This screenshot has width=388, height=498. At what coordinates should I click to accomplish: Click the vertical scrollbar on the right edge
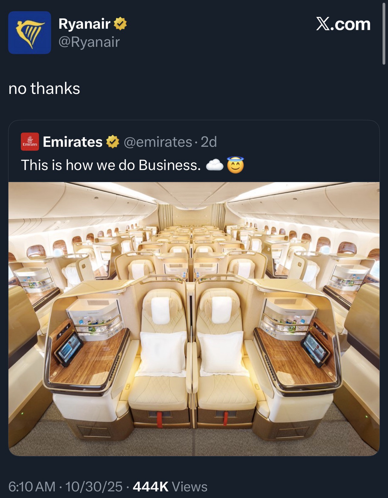pos(384,33)
